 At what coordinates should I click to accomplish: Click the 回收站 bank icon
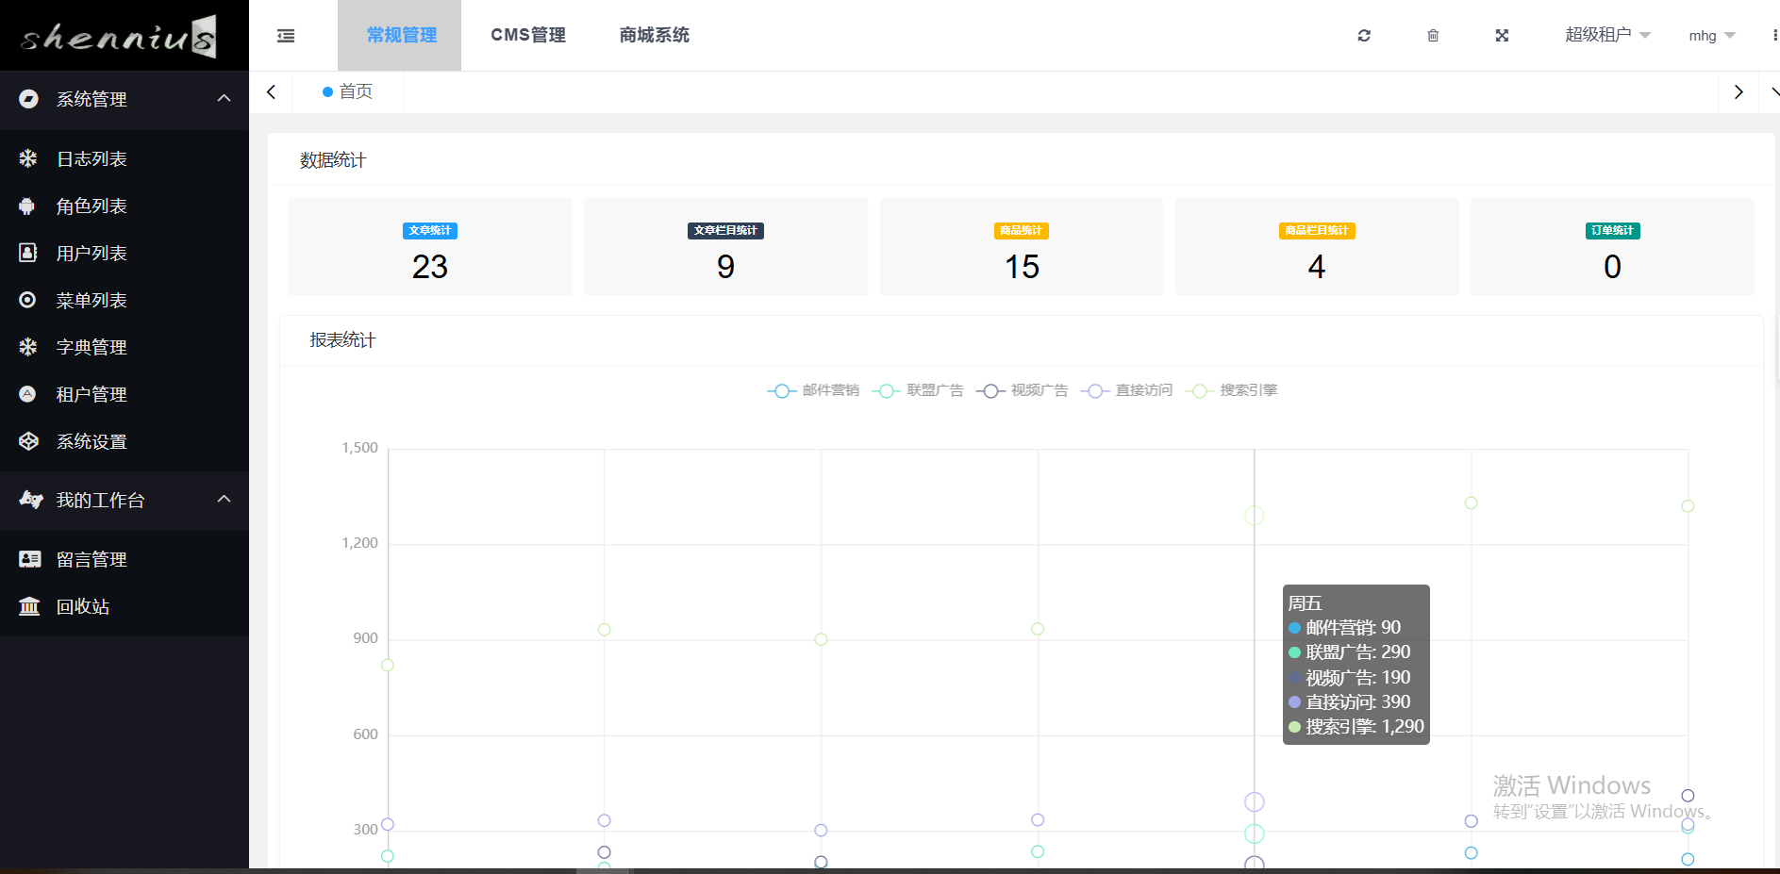[x=29, y=606]
